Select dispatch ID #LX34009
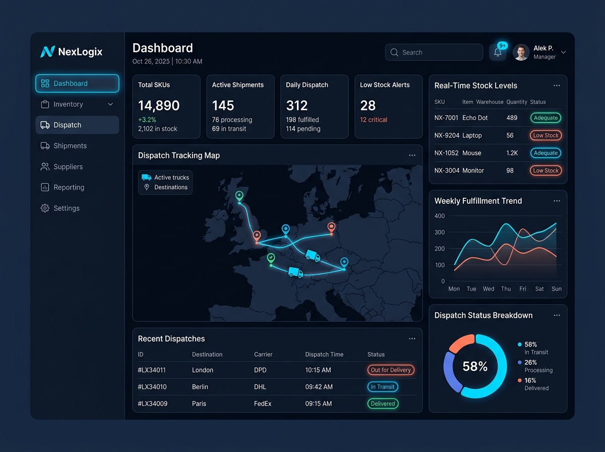Viewport: 605px width, 452px height. (x=152, y=404)
